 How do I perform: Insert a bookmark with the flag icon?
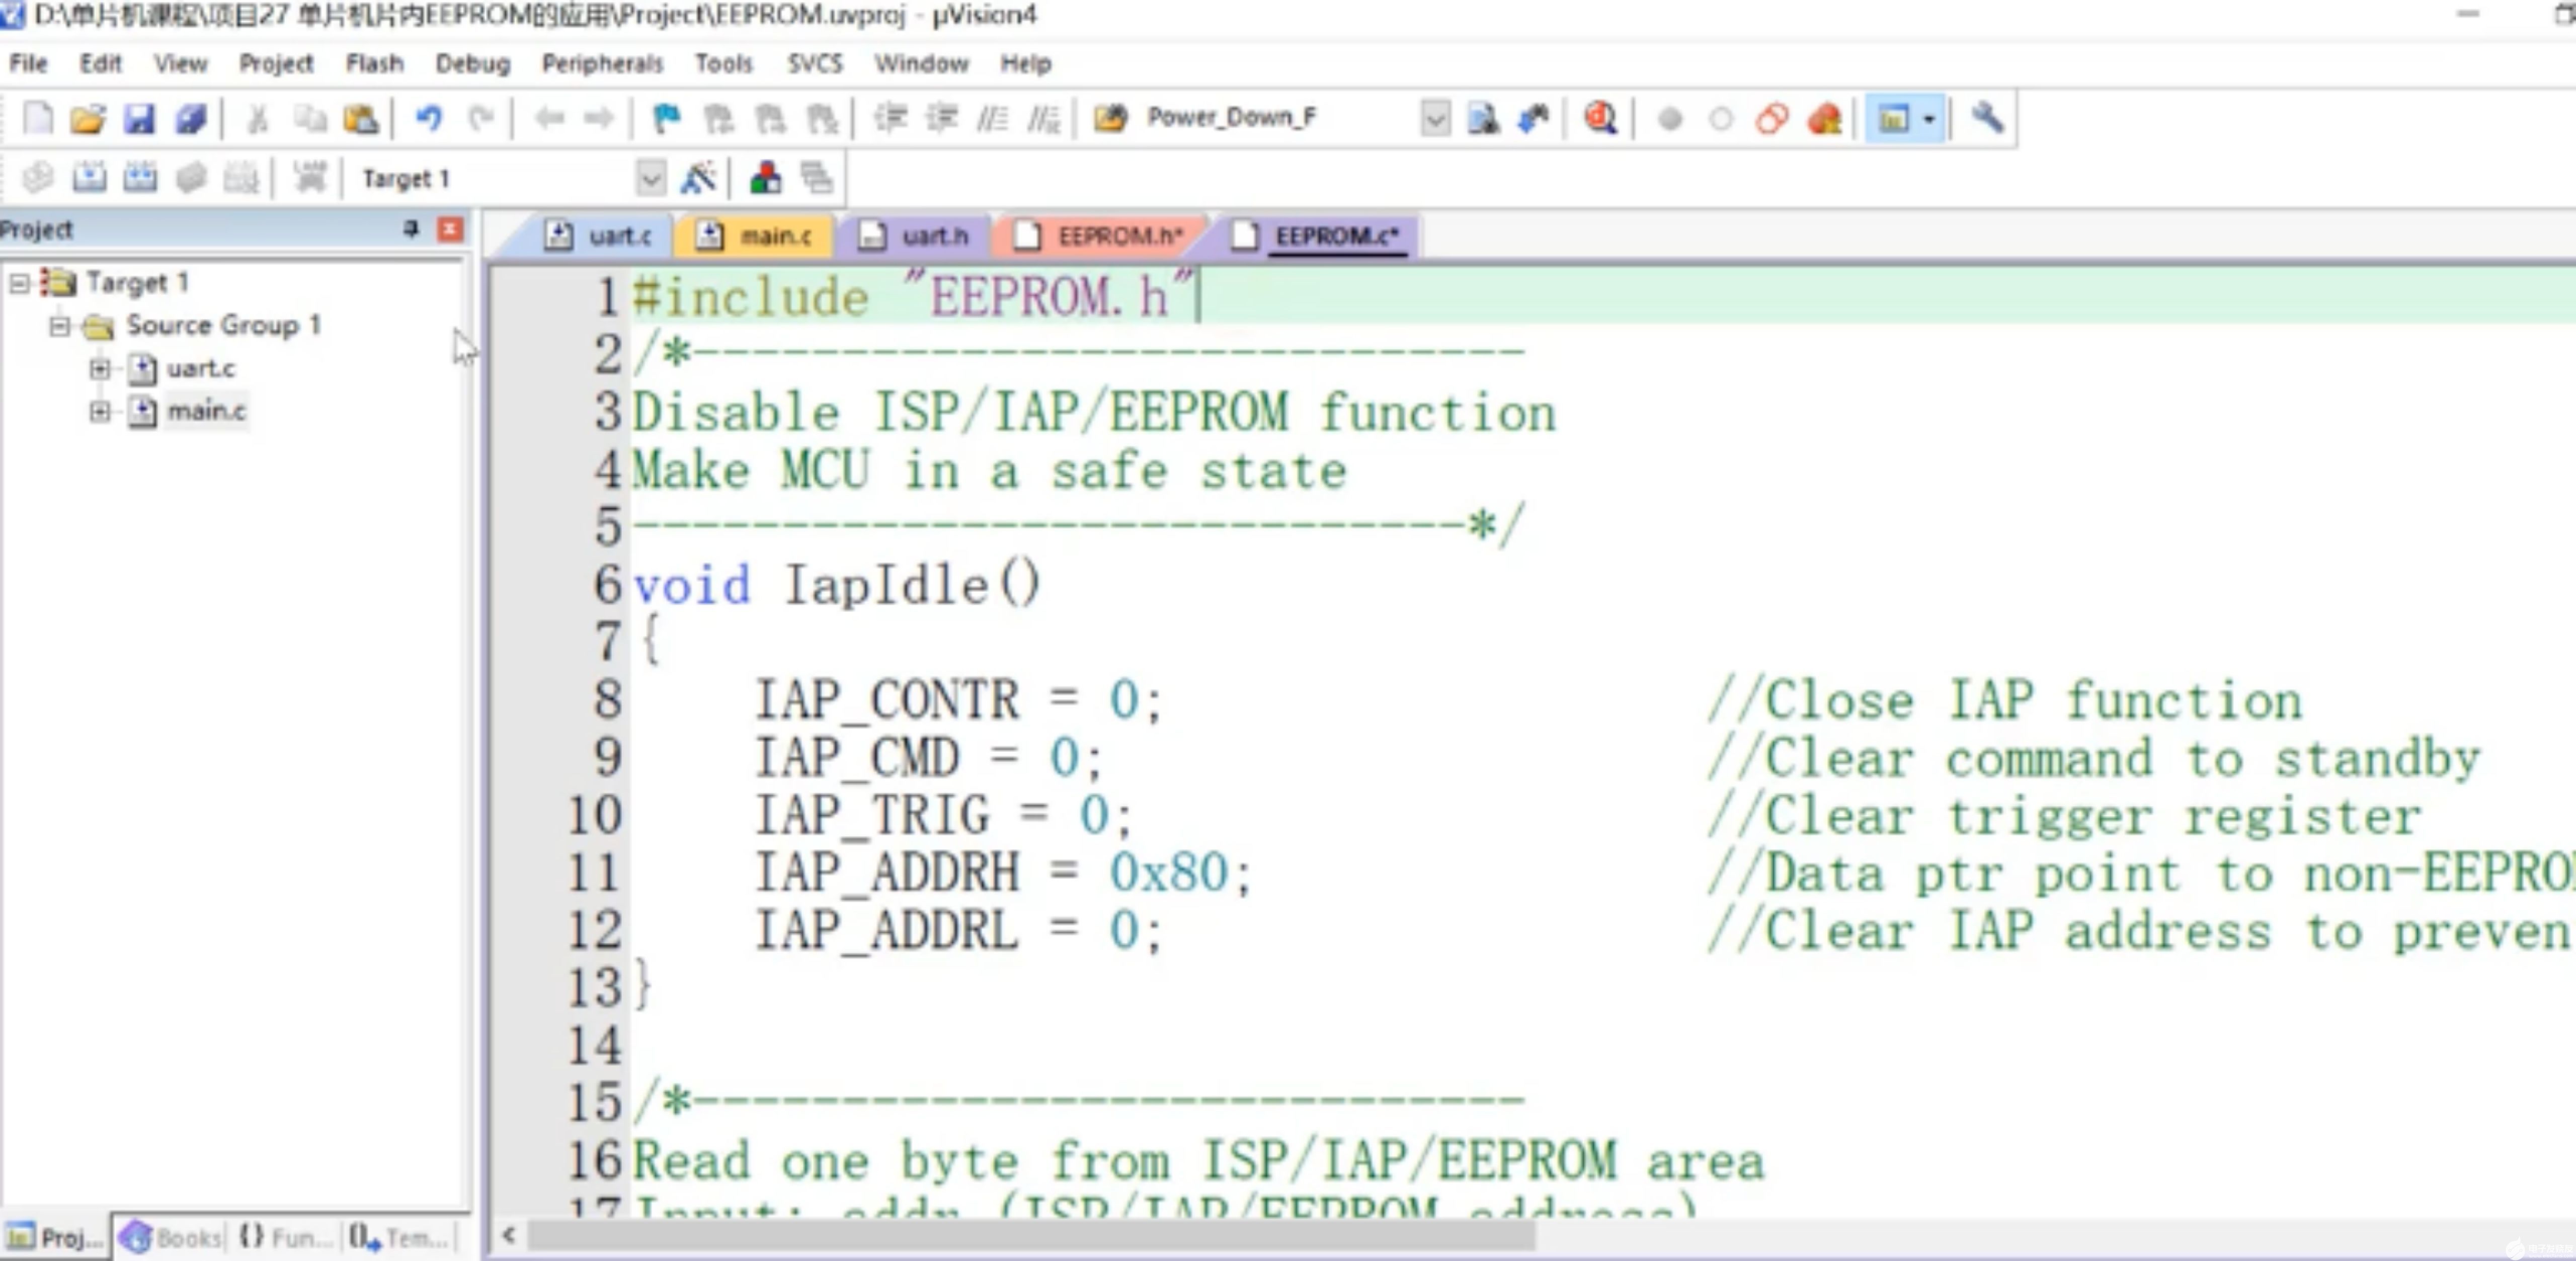666,119
